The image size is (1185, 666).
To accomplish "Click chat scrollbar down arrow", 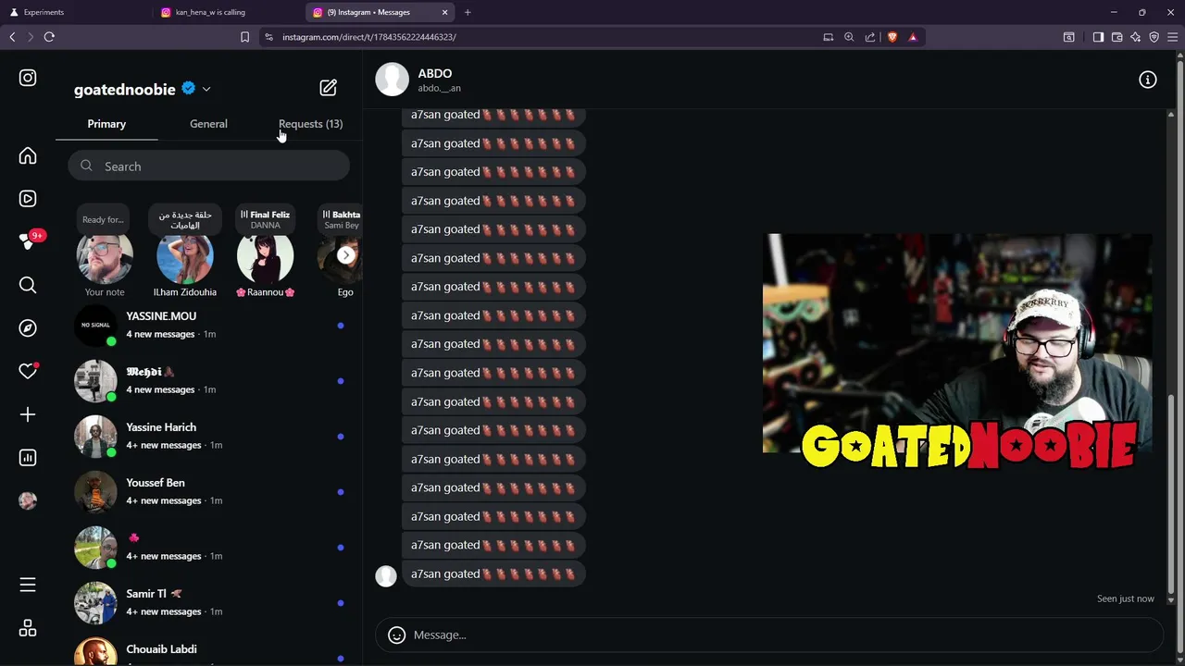I will click(x=1171, y=599).
